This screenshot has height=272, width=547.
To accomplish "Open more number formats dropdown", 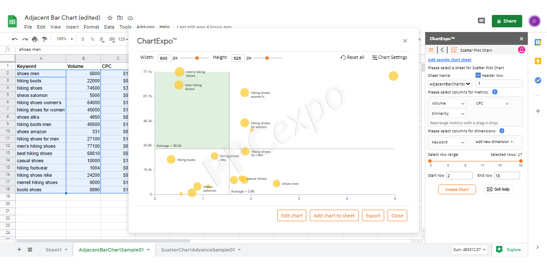I will pyautogui.click(x=123, y=39).
